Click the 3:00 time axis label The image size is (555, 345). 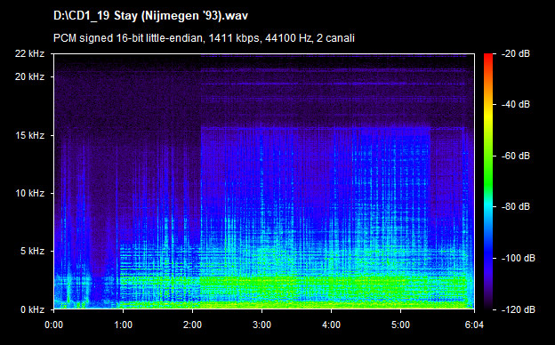(x=261, y=325)
